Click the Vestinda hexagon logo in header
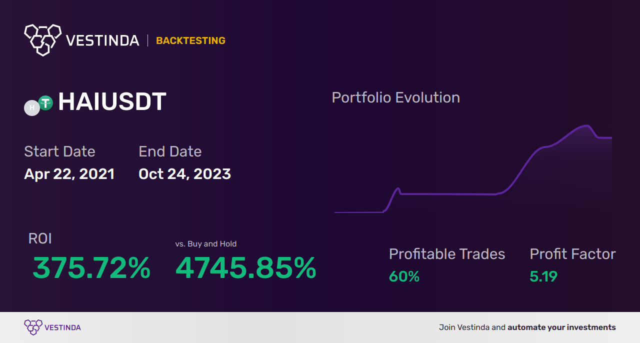This screenshot has width=640, height=343. [x=42, y=39]
